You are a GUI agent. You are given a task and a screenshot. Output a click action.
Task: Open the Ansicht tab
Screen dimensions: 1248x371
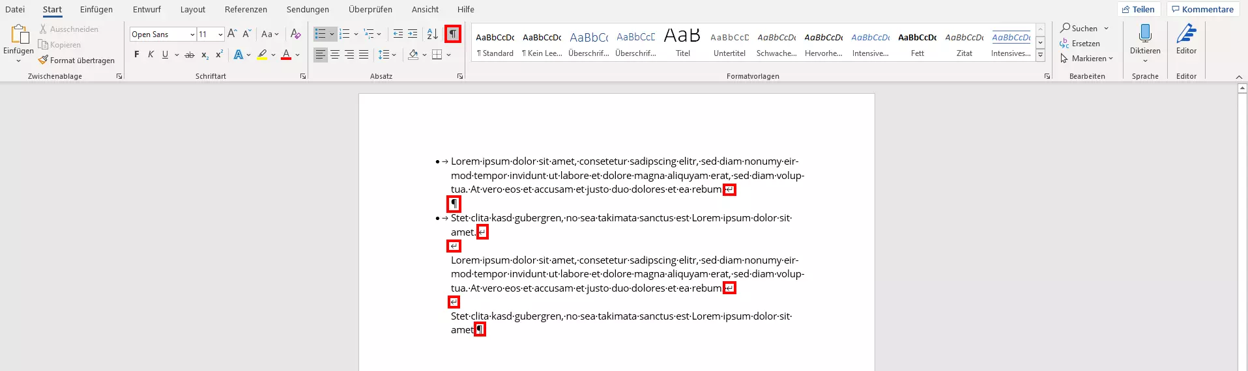[x=425, y=9]
